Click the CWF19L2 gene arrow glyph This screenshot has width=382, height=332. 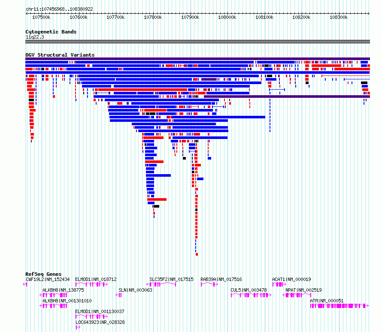pyautogui.click(x=25, y=284)
